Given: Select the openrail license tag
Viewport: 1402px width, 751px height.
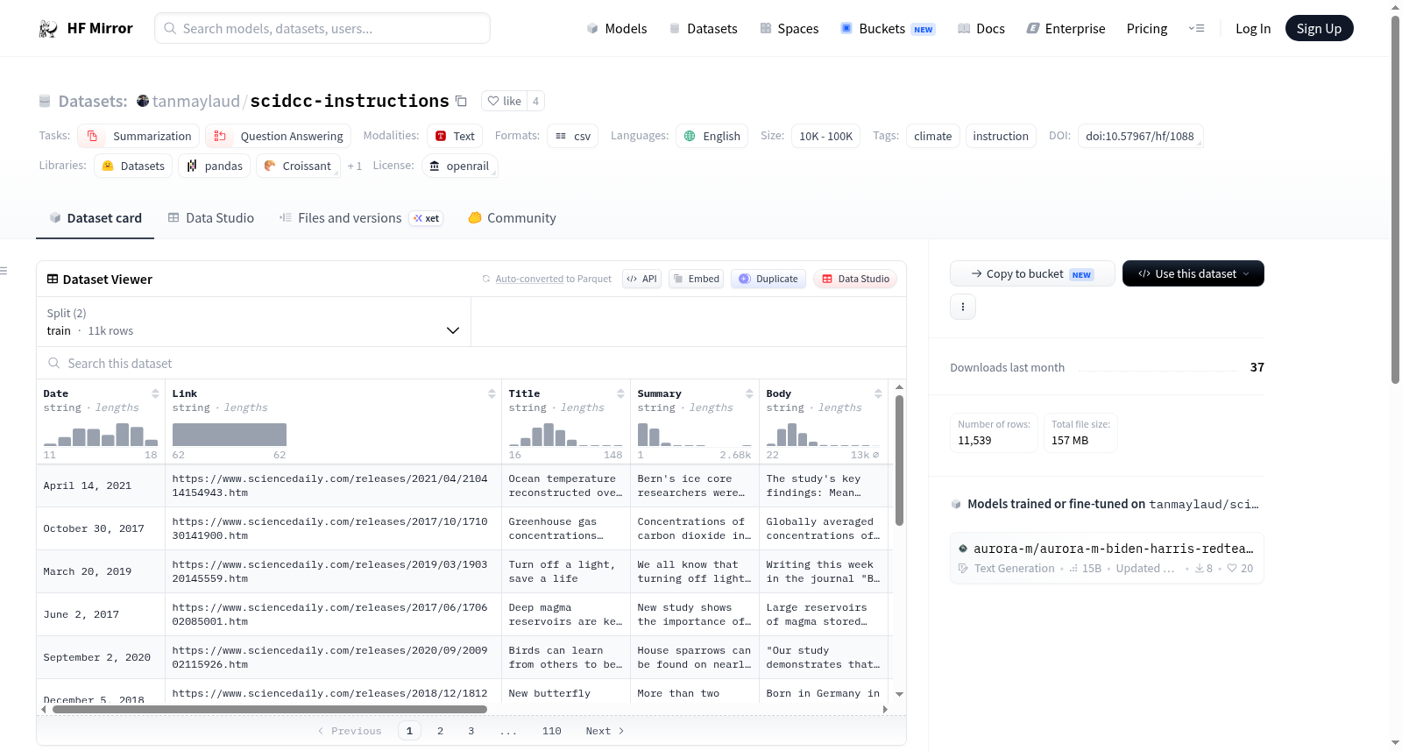Looking at the screenshot, I should 459,166.
